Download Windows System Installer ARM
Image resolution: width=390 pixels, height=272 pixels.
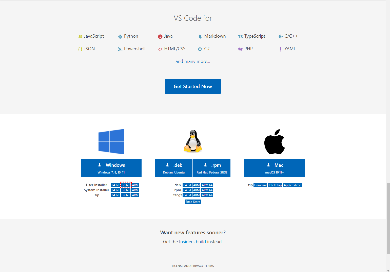point(135,190)
